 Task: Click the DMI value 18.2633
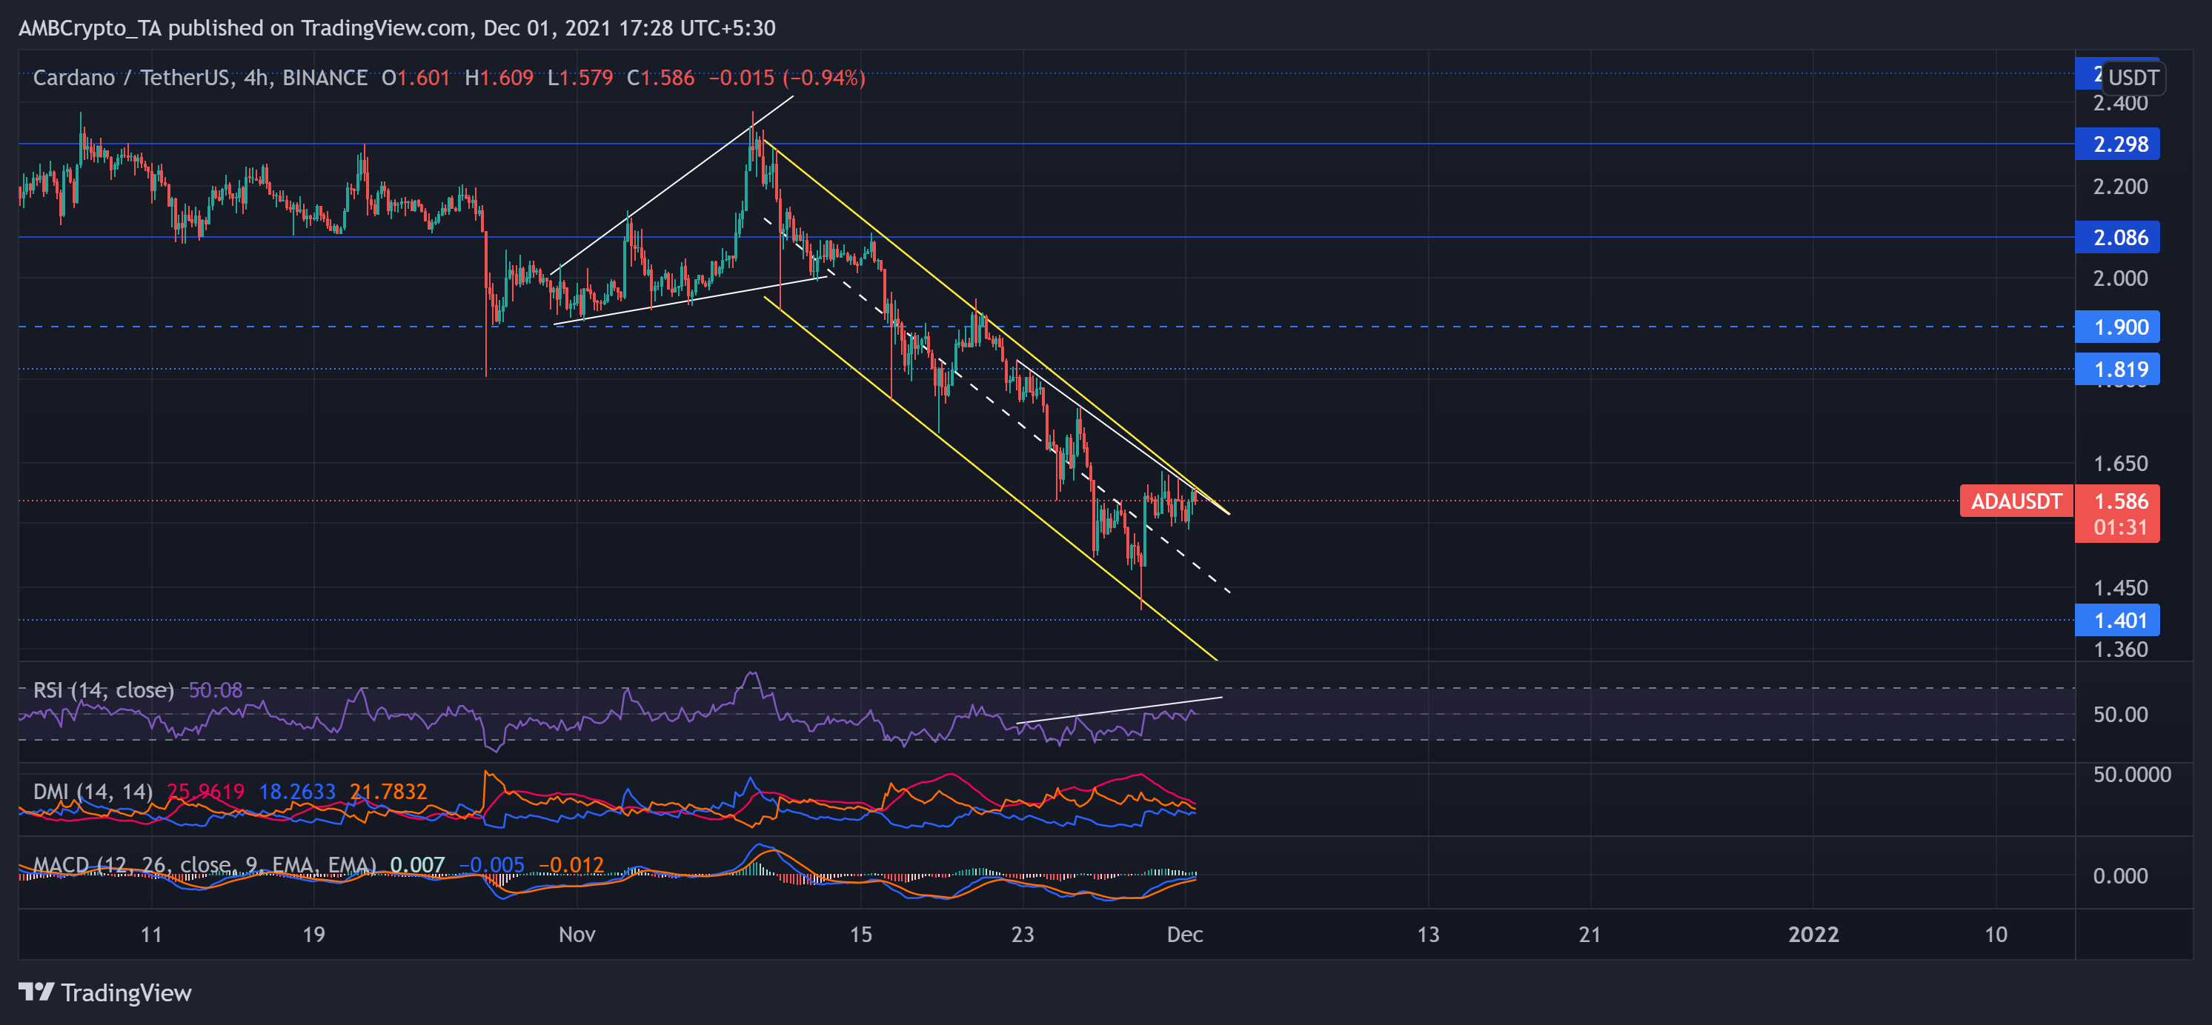pos(297,792)
